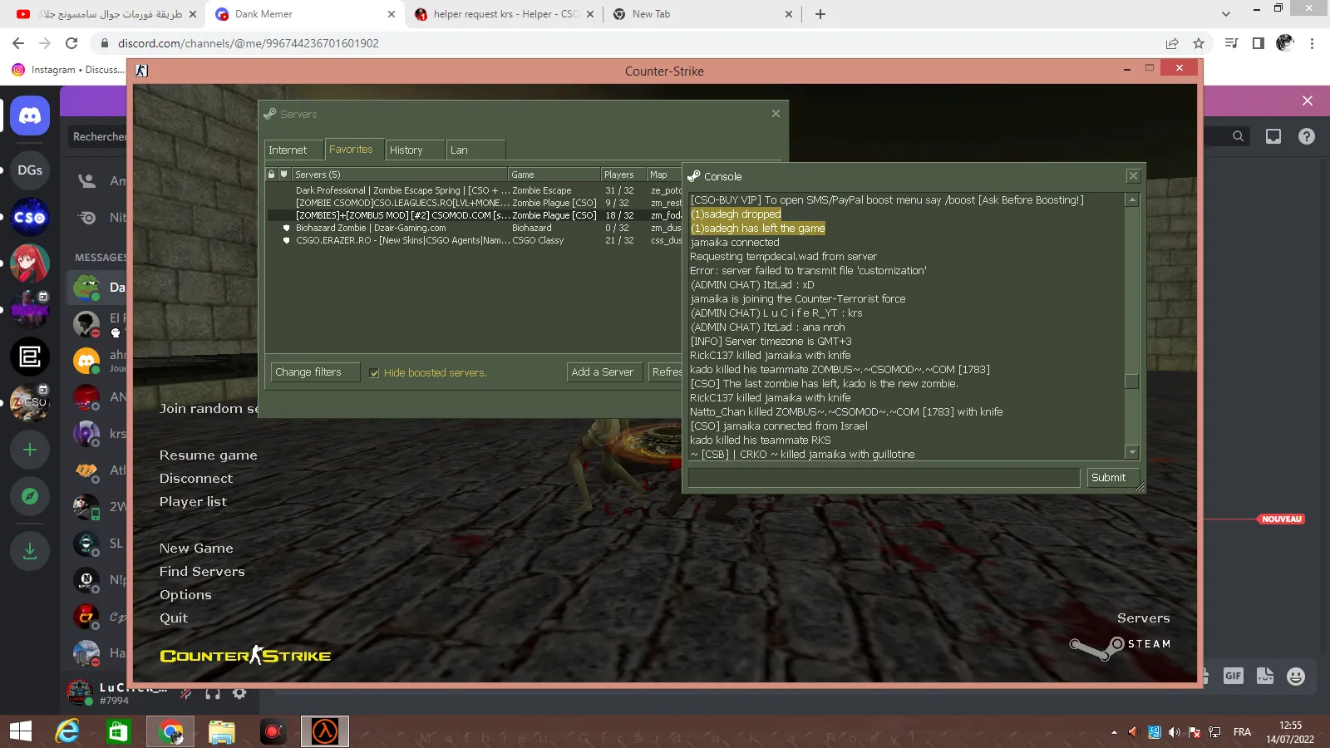This screenshot has width=1330, height=748.
Task: Open the Discord emoji picker
Action: [x=1296, y=676]
